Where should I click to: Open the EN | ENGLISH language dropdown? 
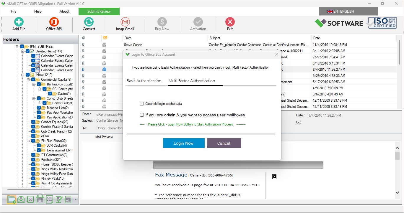point(348,11)
